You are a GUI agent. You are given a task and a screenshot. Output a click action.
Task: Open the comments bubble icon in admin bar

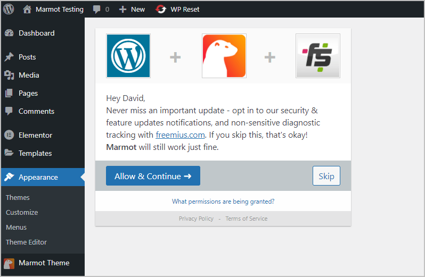pyautogui.click(x=96, y=9)
